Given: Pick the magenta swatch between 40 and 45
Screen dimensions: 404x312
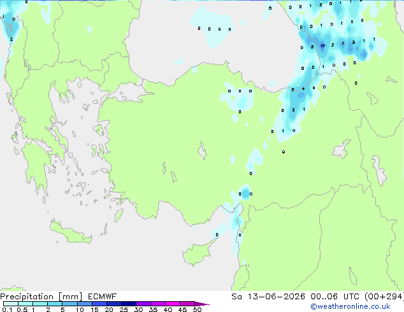Looking at the screenshot, I should (x=173, y=304).
